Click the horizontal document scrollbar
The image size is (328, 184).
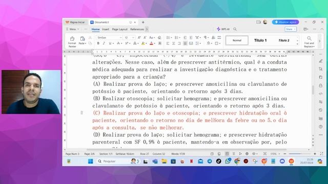pos(186,149)
